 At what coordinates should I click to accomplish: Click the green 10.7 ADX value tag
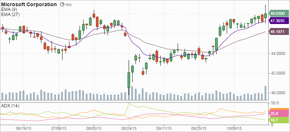pos(278,120)
